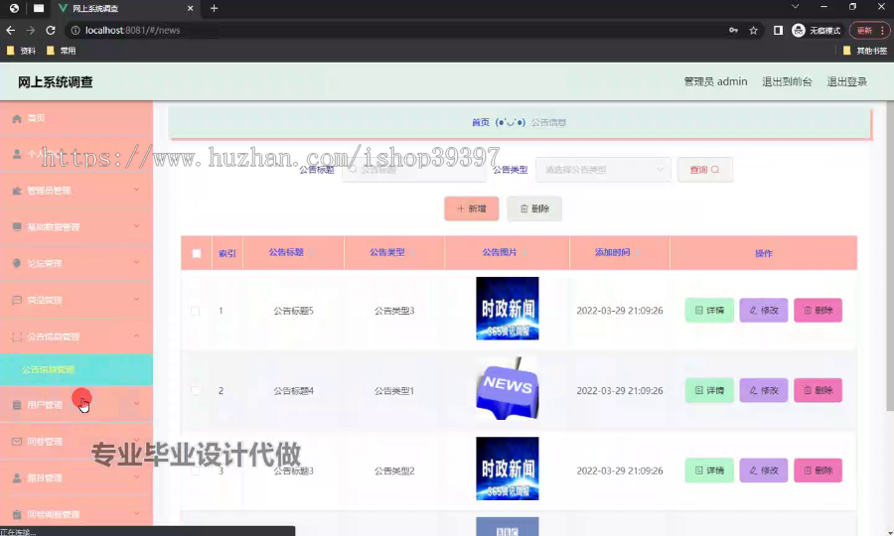Click the 查询 search button
The height and width of the screenshot is (536, 894).
click(704, 170)
